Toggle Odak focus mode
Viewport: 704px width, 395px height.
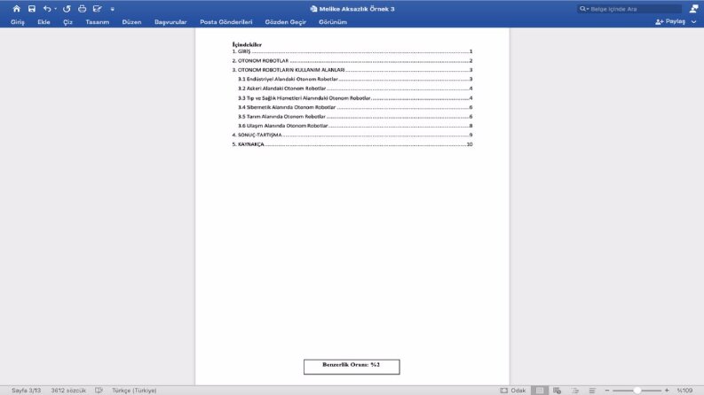(x=513, y=391)
